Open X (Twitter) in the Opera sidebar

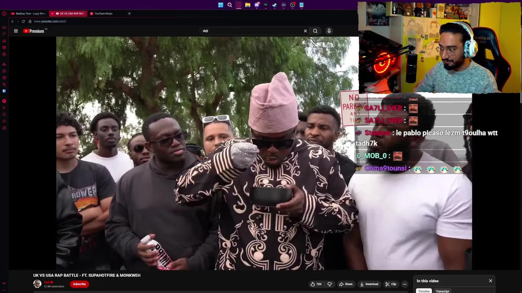(4, 84)
